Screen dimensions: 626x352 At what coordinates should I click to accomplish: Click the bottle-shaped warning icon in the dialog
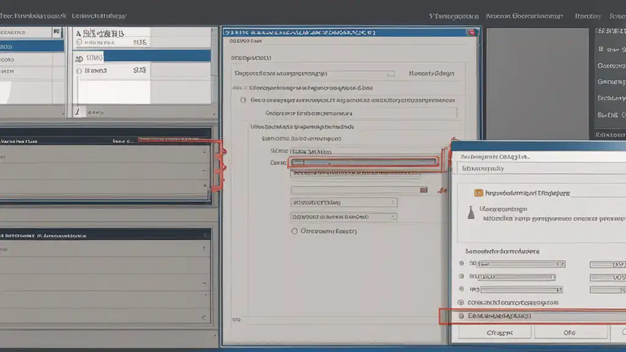pos(471,213)
